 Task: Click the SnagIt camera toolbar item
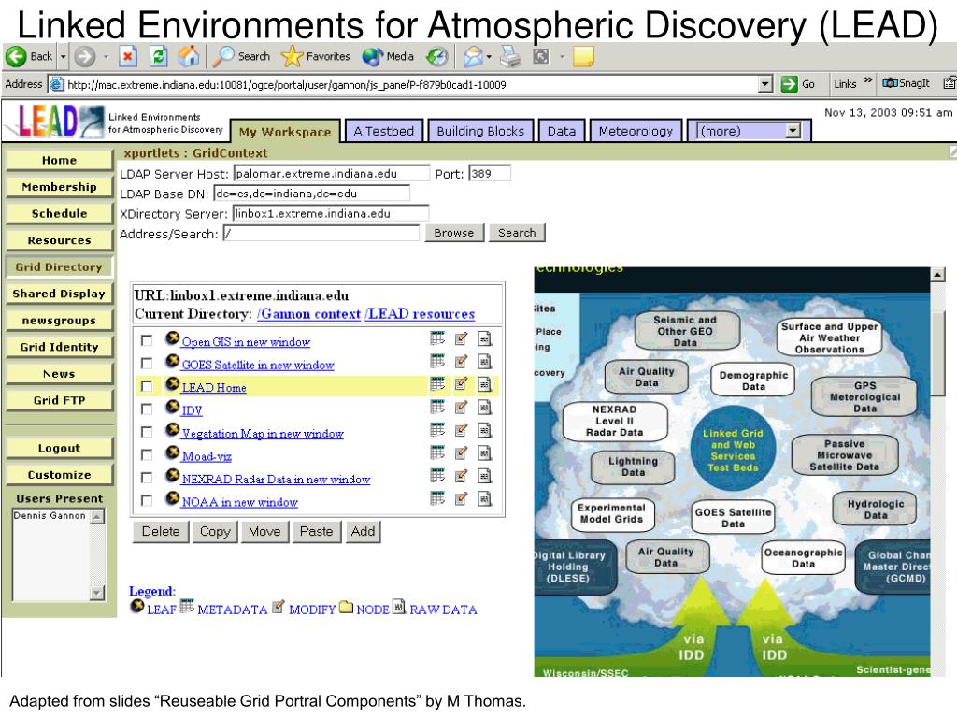tap(906, 83)
